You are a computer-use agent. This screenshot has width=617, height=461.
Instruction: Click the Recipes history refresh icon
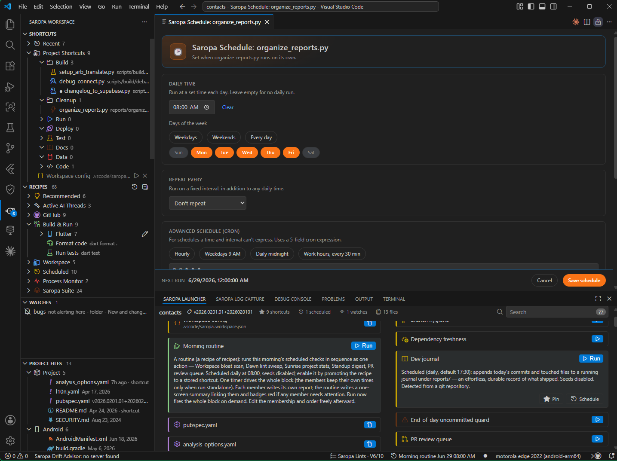[x=135, y=187]
